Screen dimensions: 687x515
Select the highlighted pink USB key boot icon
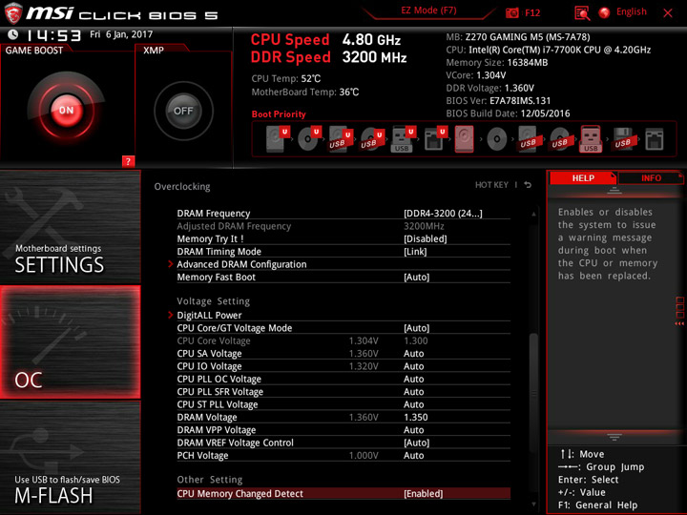(x=591, y=139)
